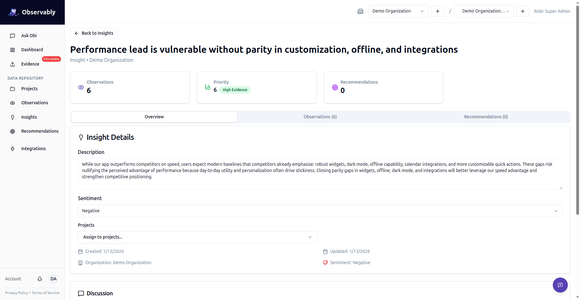
Task: Open the Sentiment dropdown showing Negative
Action: click(320, 211)
